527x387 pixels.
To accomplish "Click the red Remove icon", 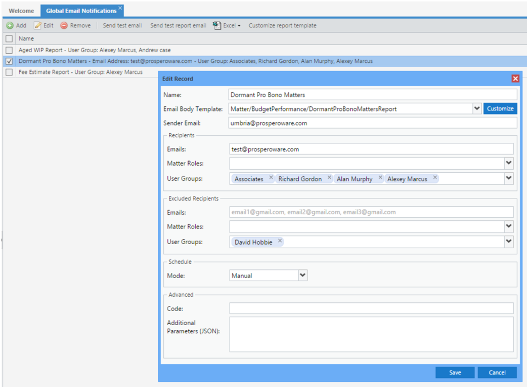I will tap(64, 25).
